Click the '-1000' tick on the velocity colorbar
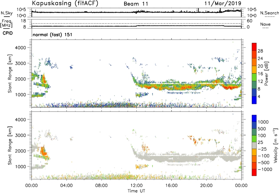This screenshot has height=193, width=279. tap(265, 169)
